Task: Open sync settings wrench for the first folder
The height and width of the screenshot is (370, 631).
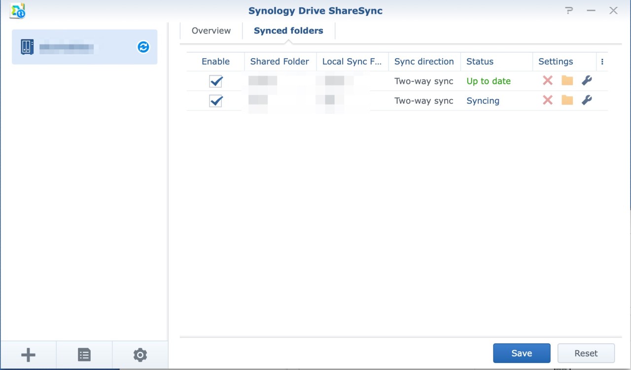Action: click(x=586, y=80)
